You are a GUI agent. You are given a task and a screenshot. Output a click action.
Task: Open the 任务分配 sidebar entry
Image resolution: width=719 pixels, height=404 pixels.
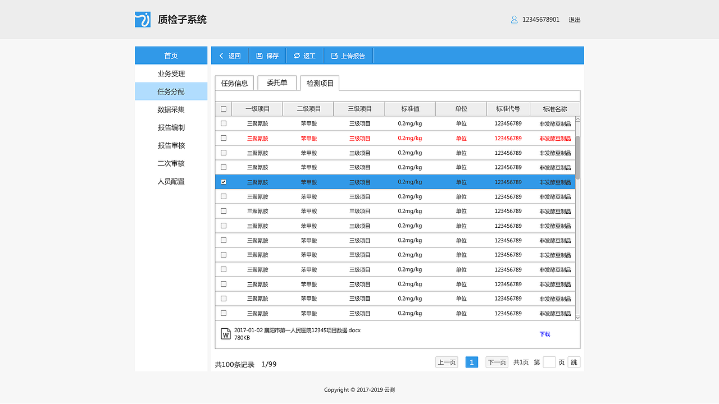pyautogui.click(x=171, y=91)
